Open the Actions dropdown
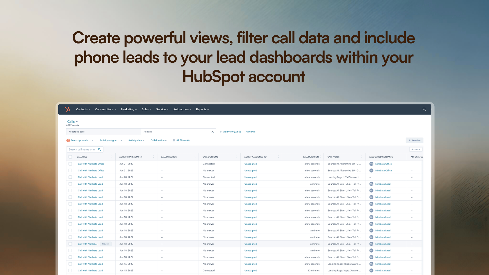Image resolution: width=489 pixels, height=275 pixels. tap(416, 149)
